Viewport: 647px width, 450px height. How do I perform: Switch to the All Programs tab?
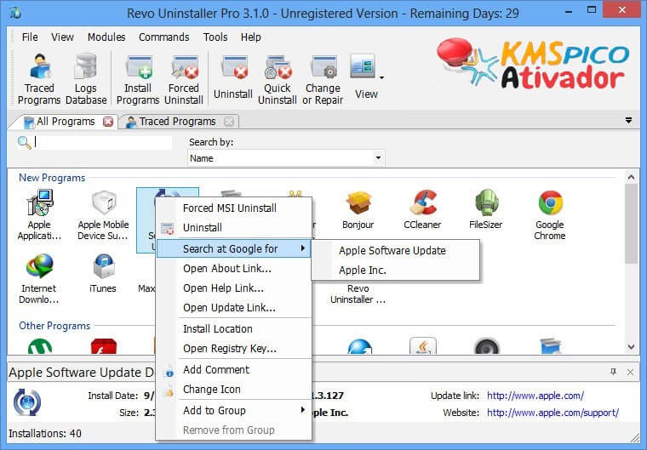64,122
